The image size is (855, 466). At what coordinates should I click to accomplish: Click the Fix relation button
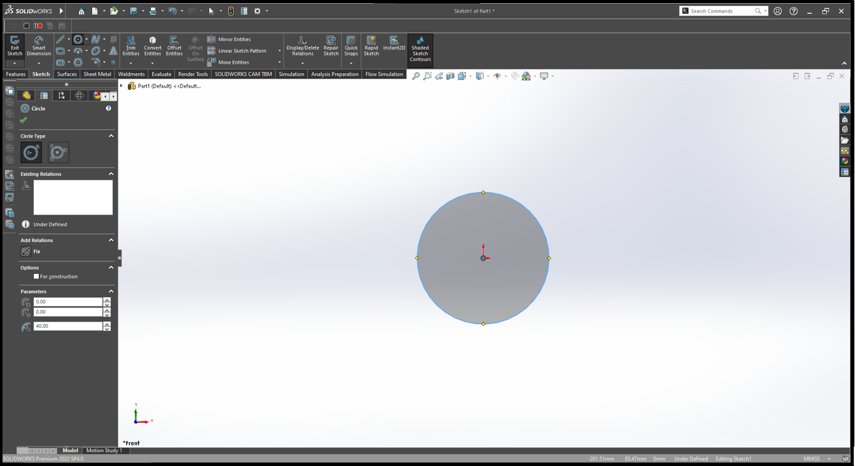pyautogui.click(x=26, y=251)
